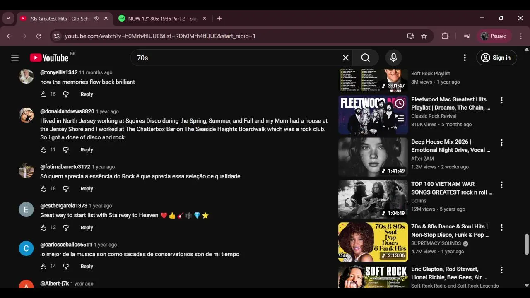Dislike the comment by @fatimabarreto3172
Viewport: 530px width, 298px height.
point(66,189)
